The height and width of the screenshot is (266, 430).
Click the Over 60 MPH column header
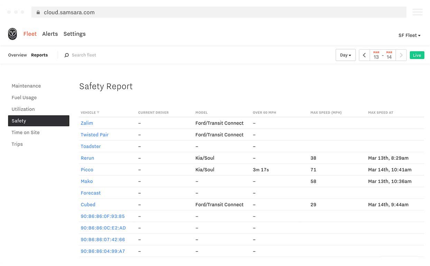264,112
